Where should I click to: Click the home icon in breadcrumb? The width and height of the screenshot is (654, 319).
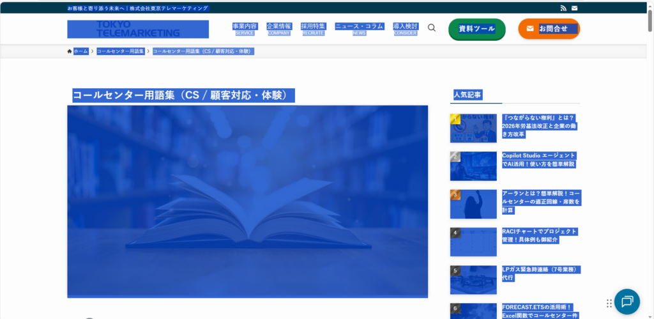[x=70, y=51]
